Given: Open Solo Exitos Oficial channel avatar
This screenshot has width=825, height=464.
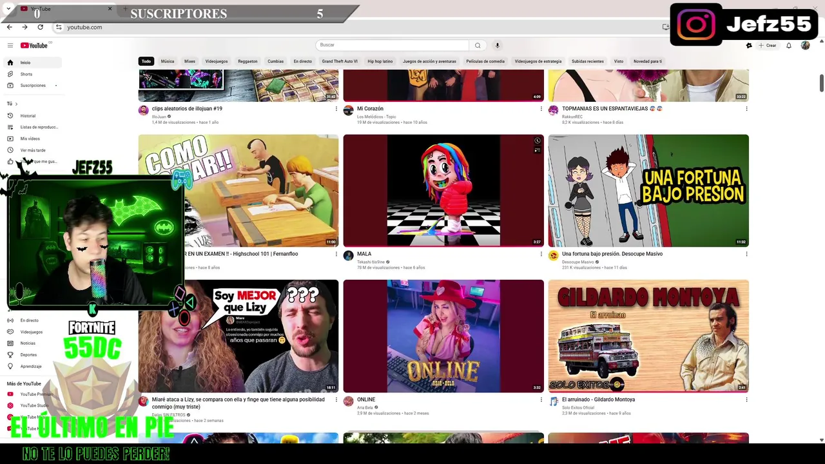Looking at the screenshot, I should click(x=554, y=401).
